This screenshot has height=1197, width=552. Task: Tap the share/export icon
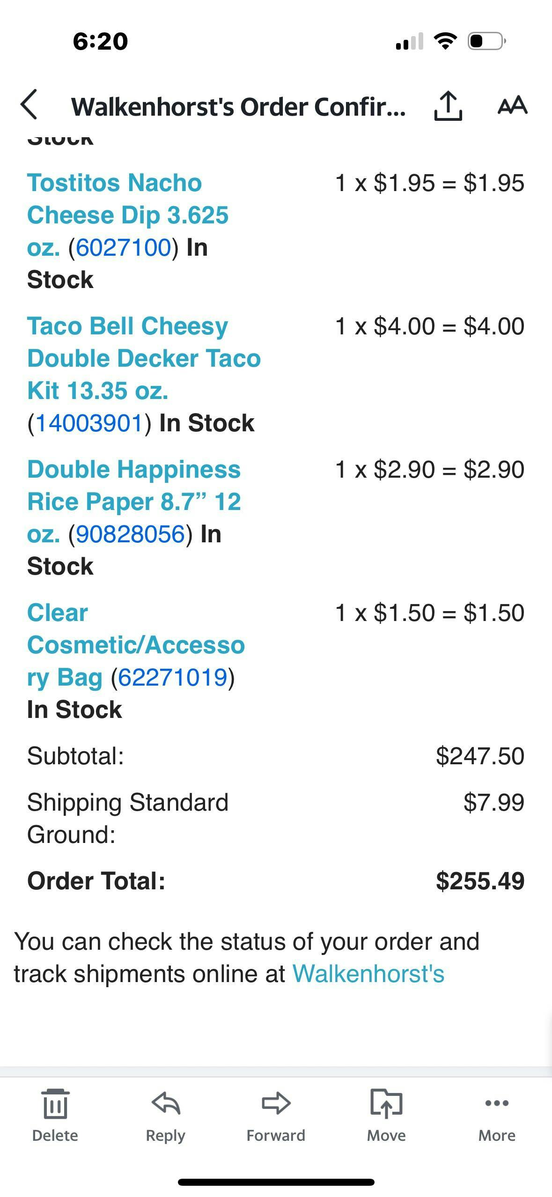(x=448, y=106)
